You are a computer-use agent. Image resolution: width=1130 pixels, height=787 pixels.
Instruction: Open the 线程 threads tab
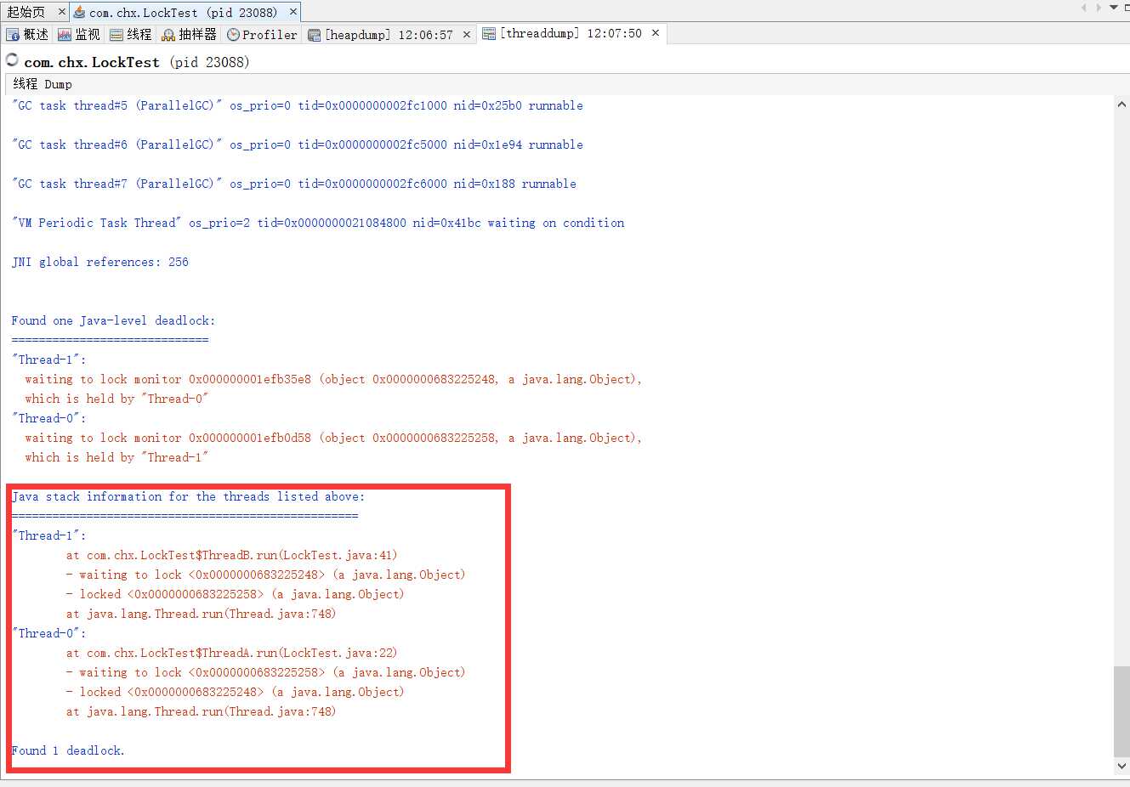130,34
